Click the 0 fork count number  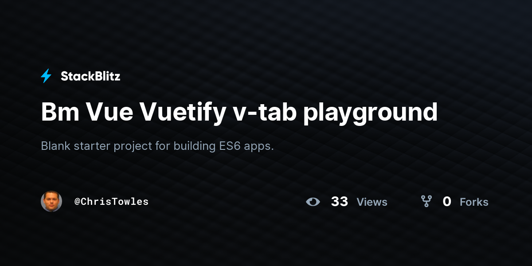pyautogui.click(x=447, y=202)
